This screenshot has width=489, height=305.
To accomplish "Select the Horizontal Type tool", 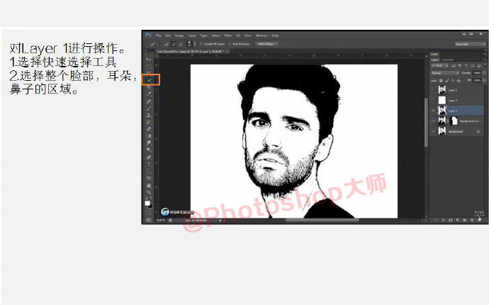I will (148, 164).
